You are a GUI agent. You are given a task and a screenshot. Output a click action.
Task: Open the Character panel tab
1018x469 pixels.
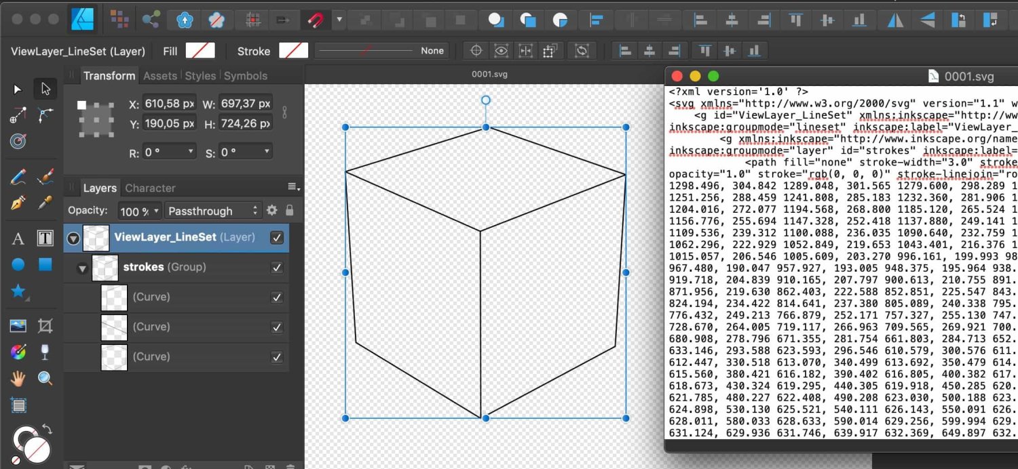[150, 188]
